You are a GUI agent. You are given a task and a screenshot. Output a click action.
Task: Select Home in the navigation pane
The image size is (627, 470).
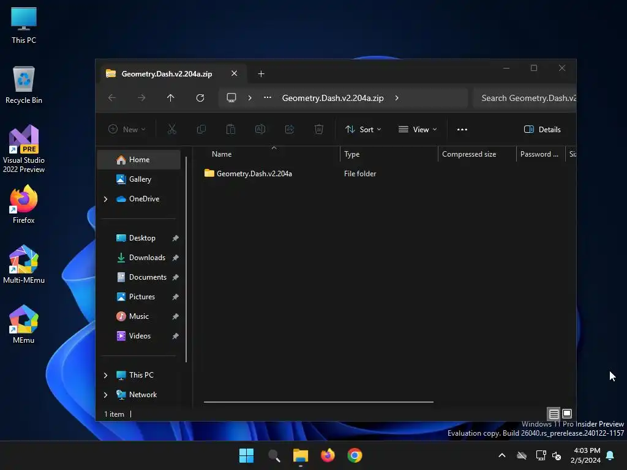pos(139,160)
